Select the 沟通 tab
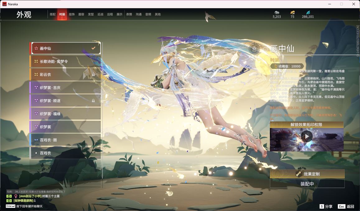Viewport: 360px width, 211px height. pos(139,14)
